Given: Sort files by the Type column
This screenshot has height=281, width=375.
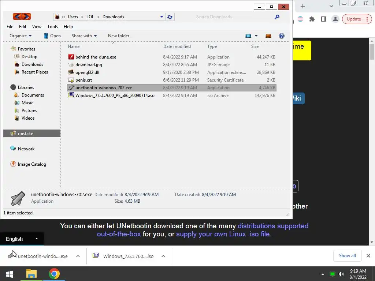Looking at the screenshot, I should click(x=212, y=46).
